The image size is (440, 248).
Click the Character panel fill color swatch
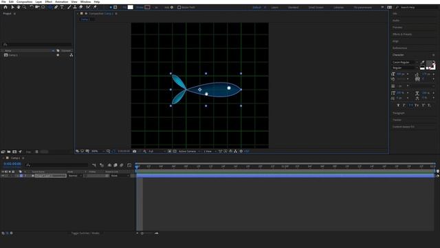coord(430,63)
